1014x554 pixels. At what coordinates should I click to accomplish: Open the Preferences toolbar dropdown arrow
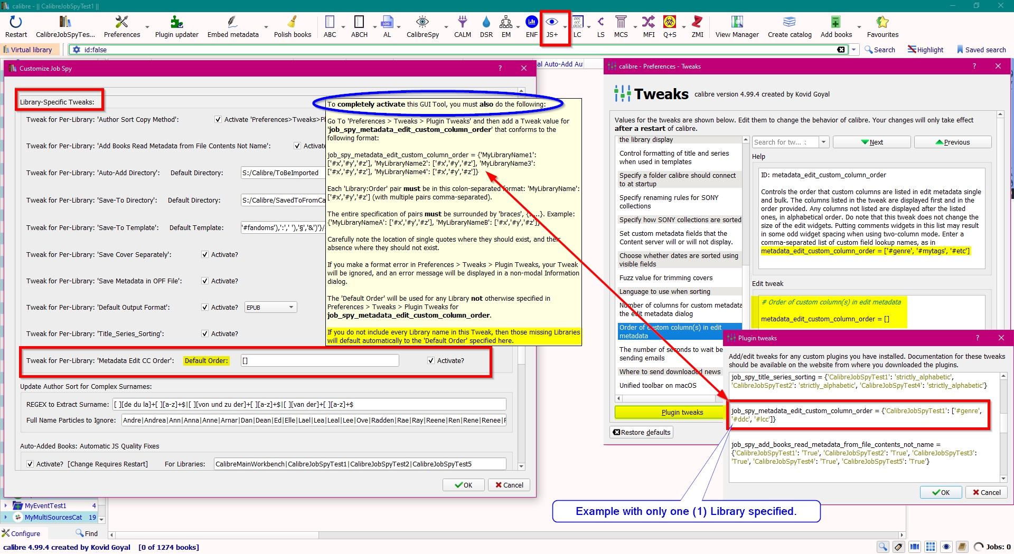click(x=147, y=27)
